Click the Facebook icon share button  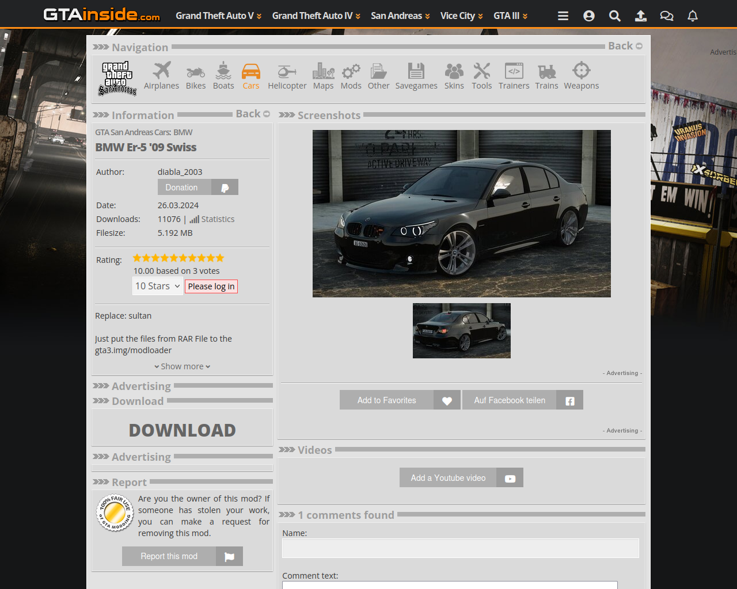(x=570, y=400)
